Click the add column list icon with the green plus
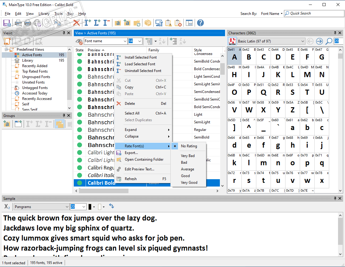 [173, 41]
